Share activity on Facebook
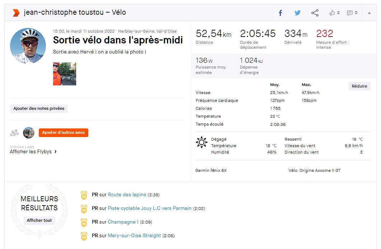 (280, 13)
